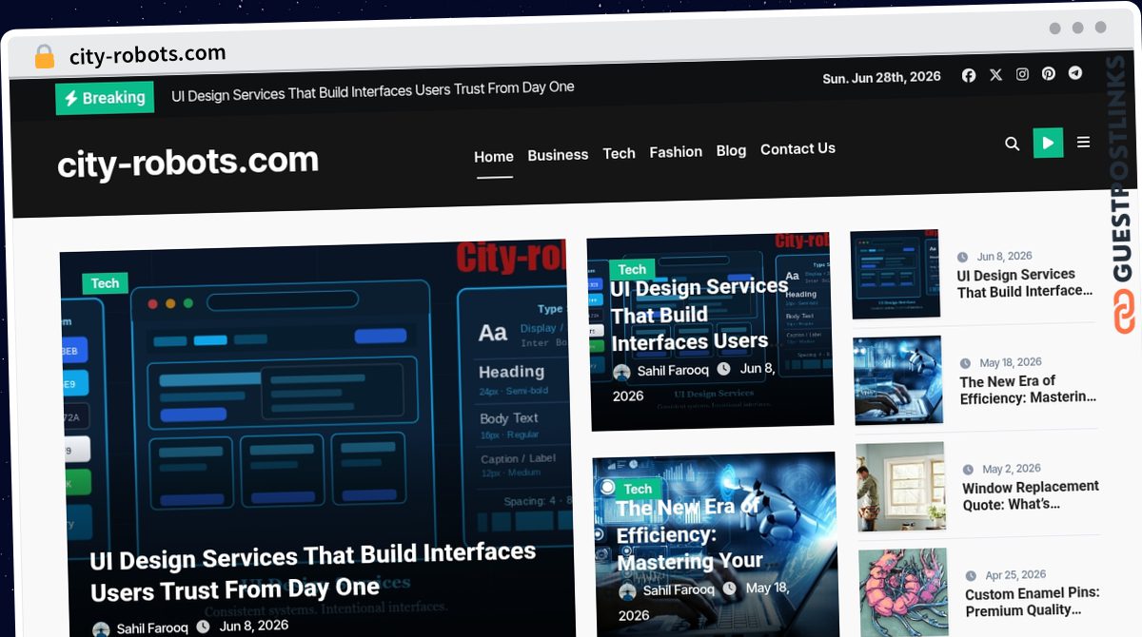Click the green play button icon
This screenshot has height=637, width=1142.
(1048, 143)
